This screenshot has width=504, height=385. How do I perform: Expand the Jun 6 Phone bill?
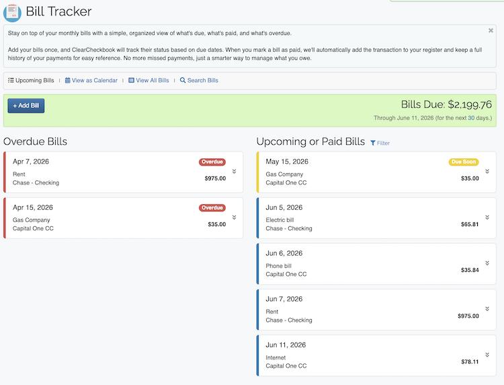[x=487, y=263]
